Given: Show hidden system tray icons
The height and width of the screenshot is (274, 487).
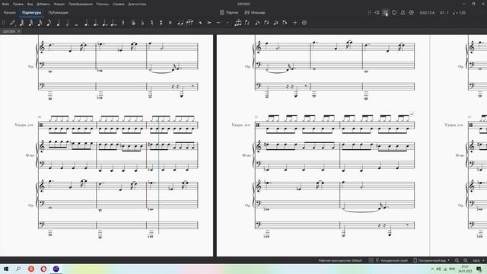Looking at the screenshot, I should coord(432,269).
